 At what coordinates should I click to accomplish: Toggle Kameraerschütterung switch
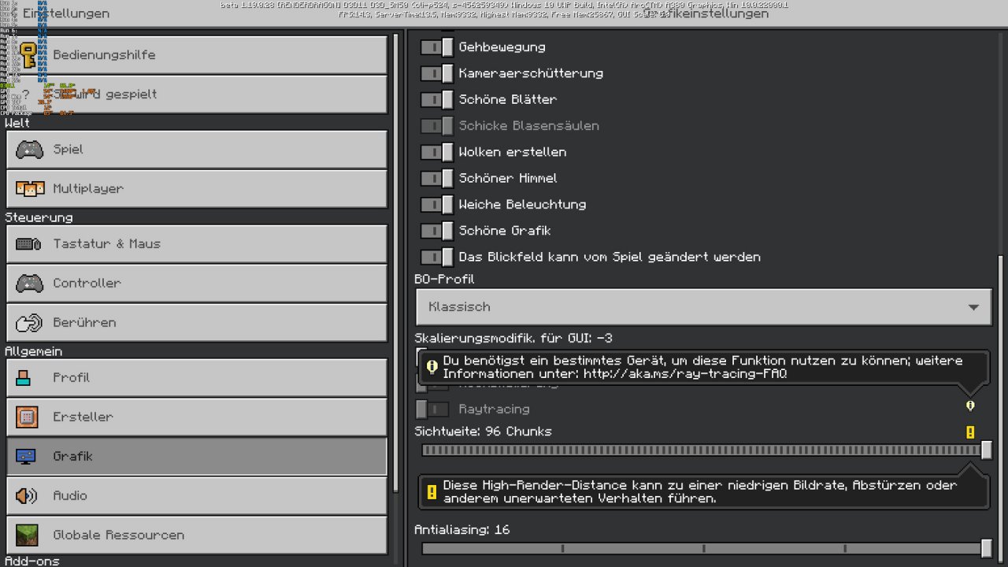click(x=436, y=73)
